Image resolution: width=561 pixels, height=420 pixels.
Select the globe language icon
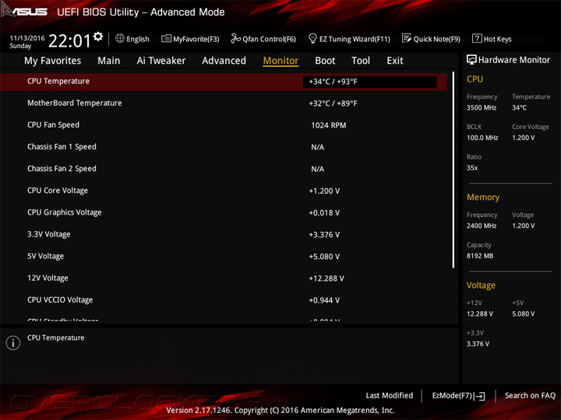pyautogui.click(x=120, y=38)
